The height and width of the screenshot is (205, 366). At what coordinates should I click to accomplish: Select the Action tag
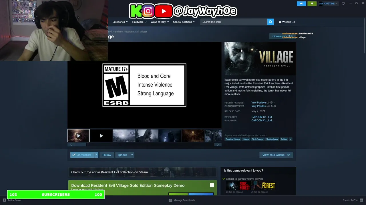tap(284, 139)
